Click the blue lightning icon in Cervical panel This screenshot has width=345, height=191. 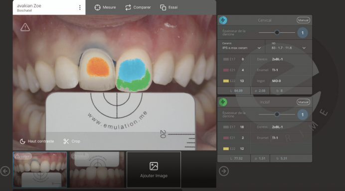tap(223, 20)
